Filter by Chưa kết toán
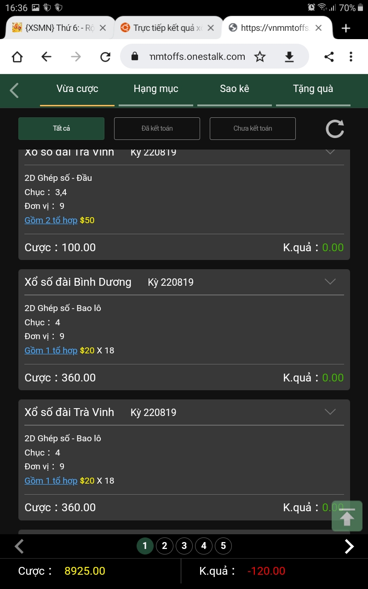 point(253,128)
